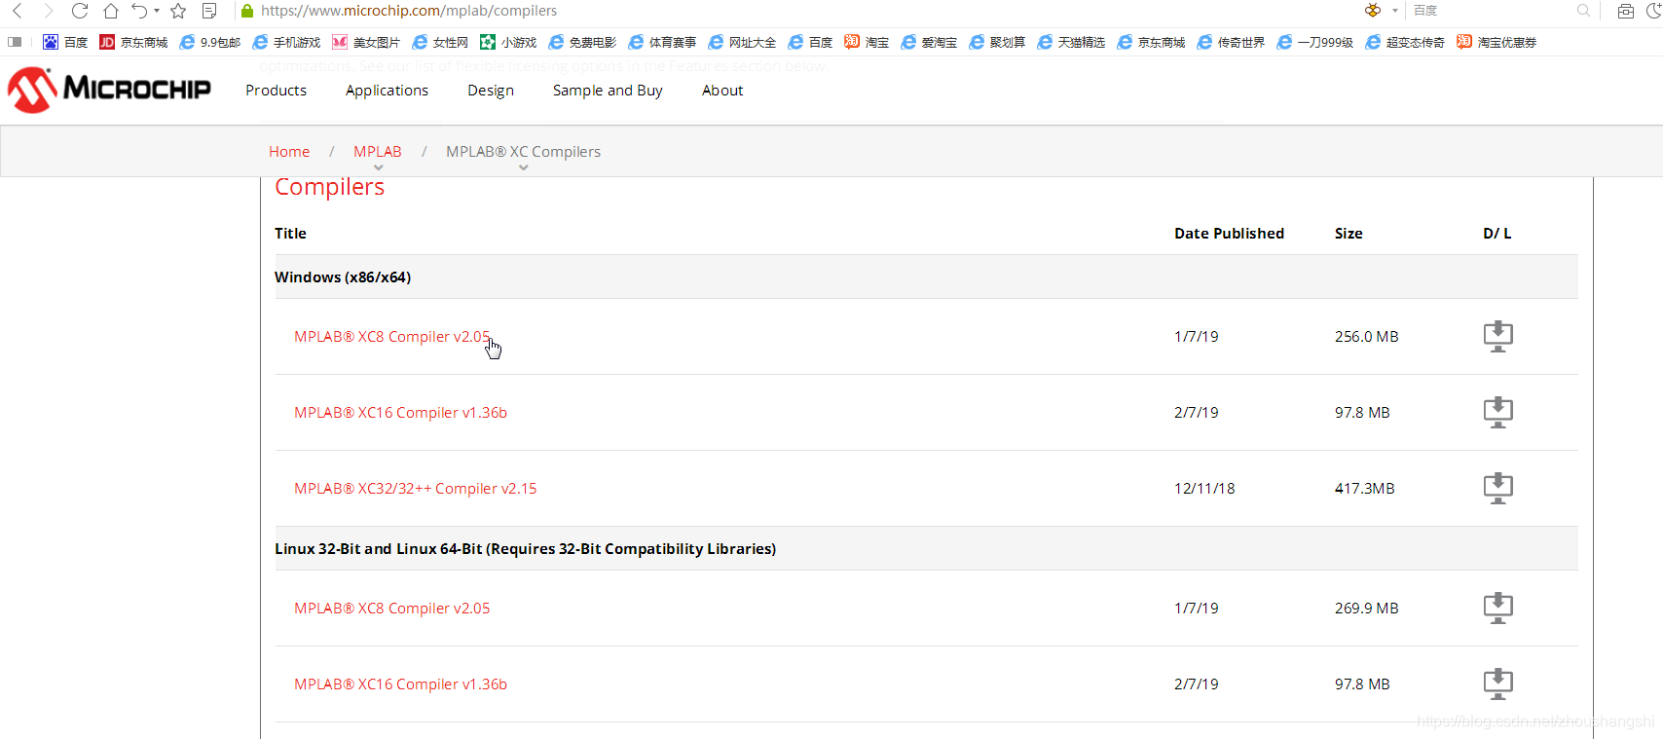The image size is (1663, 739).
Task: Click the undo/restore closed tab icon
Action: [x=140, y=11]
